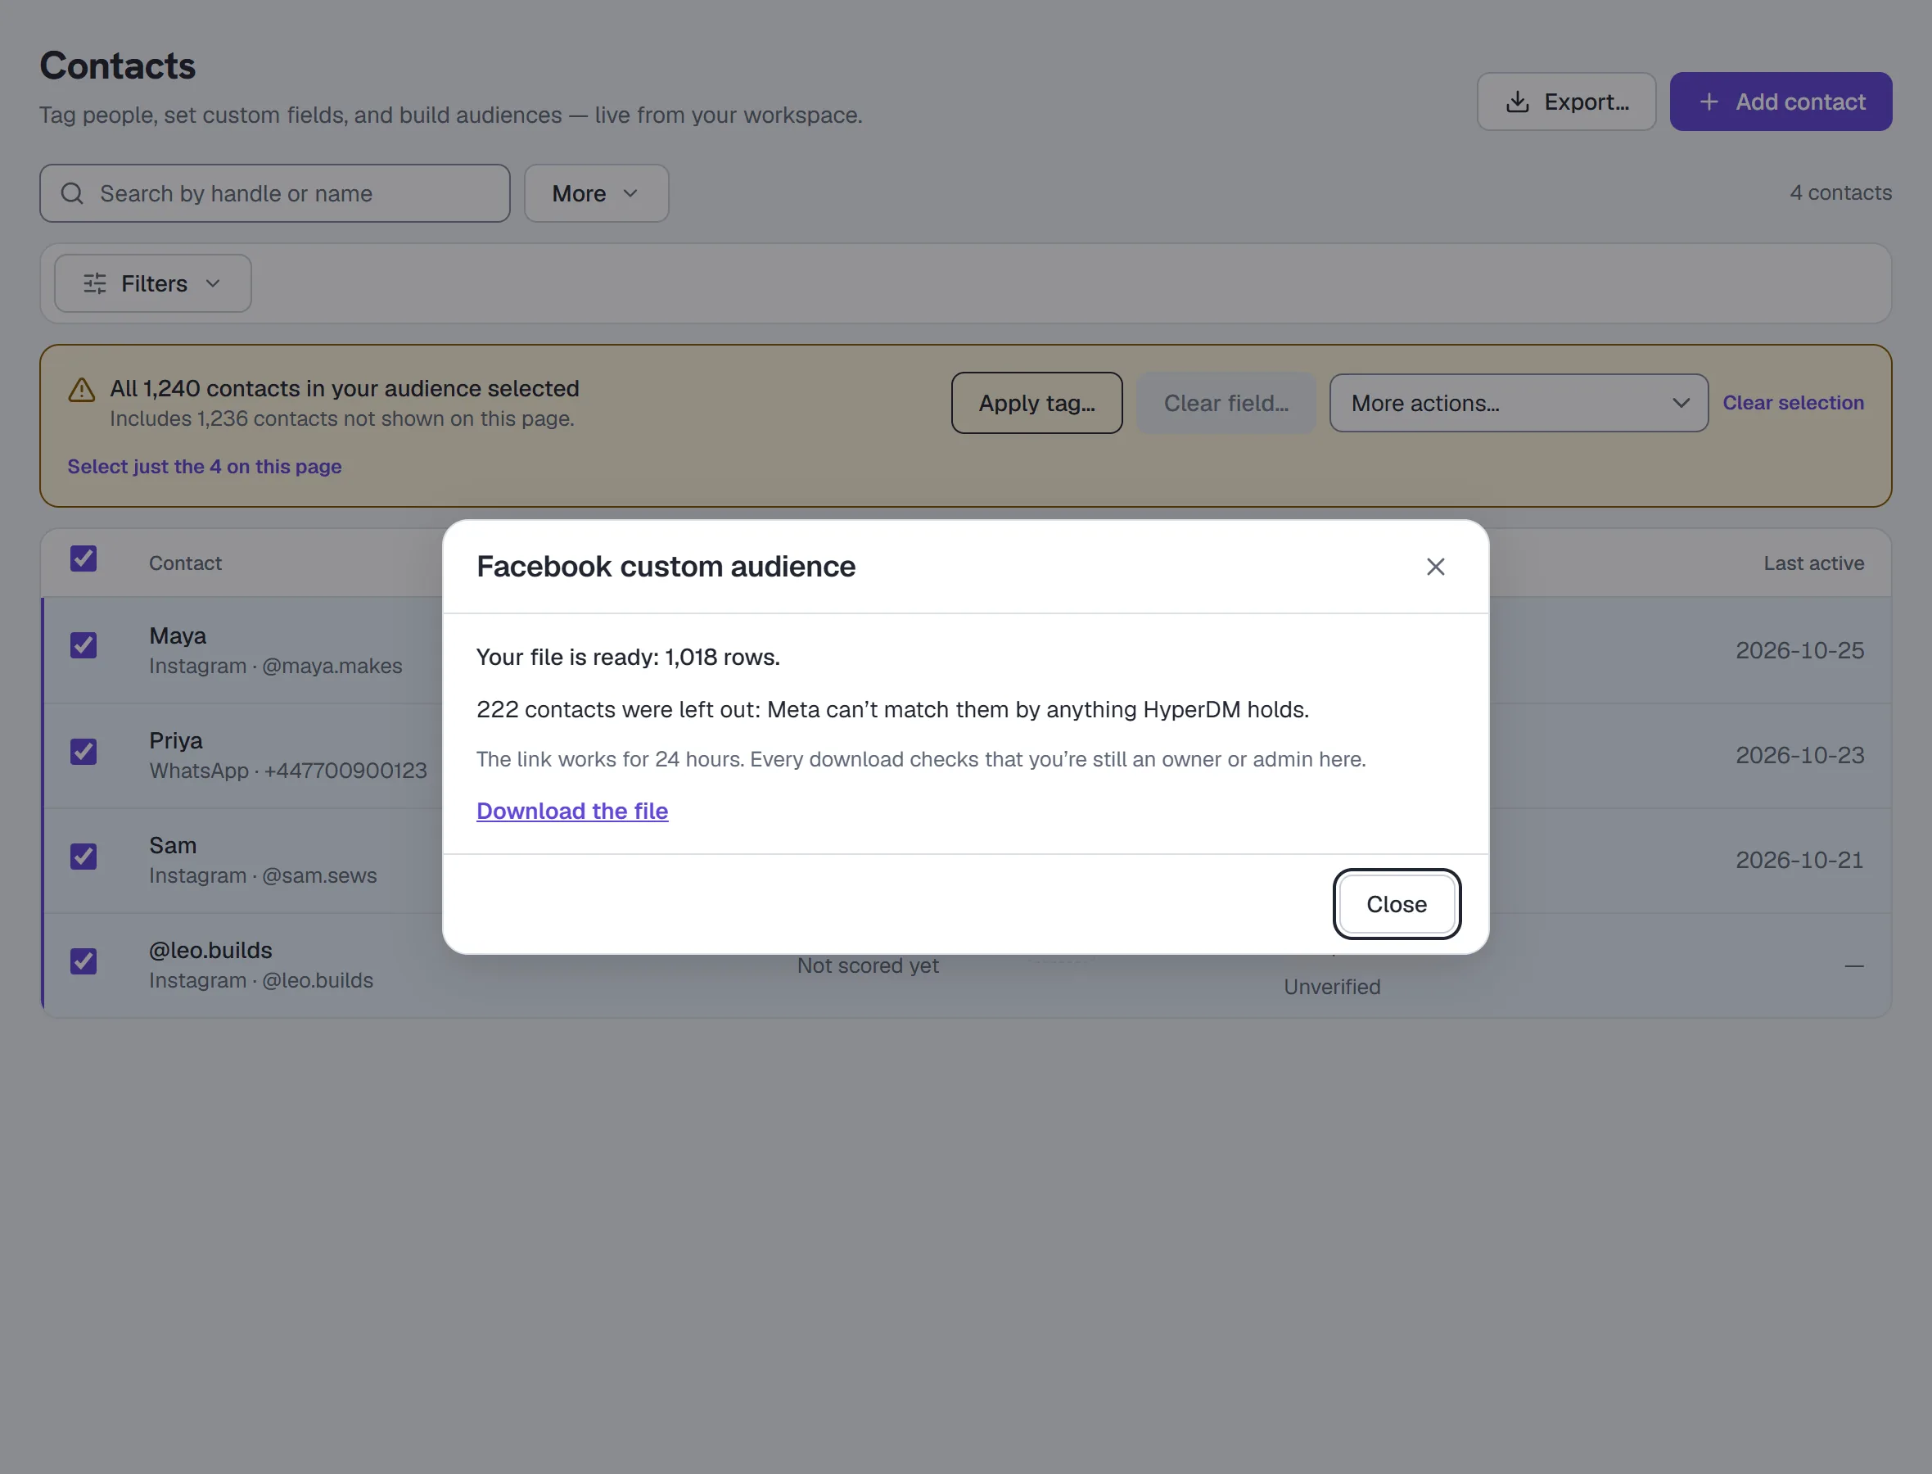Click the Last active column header

(1813, 563)
